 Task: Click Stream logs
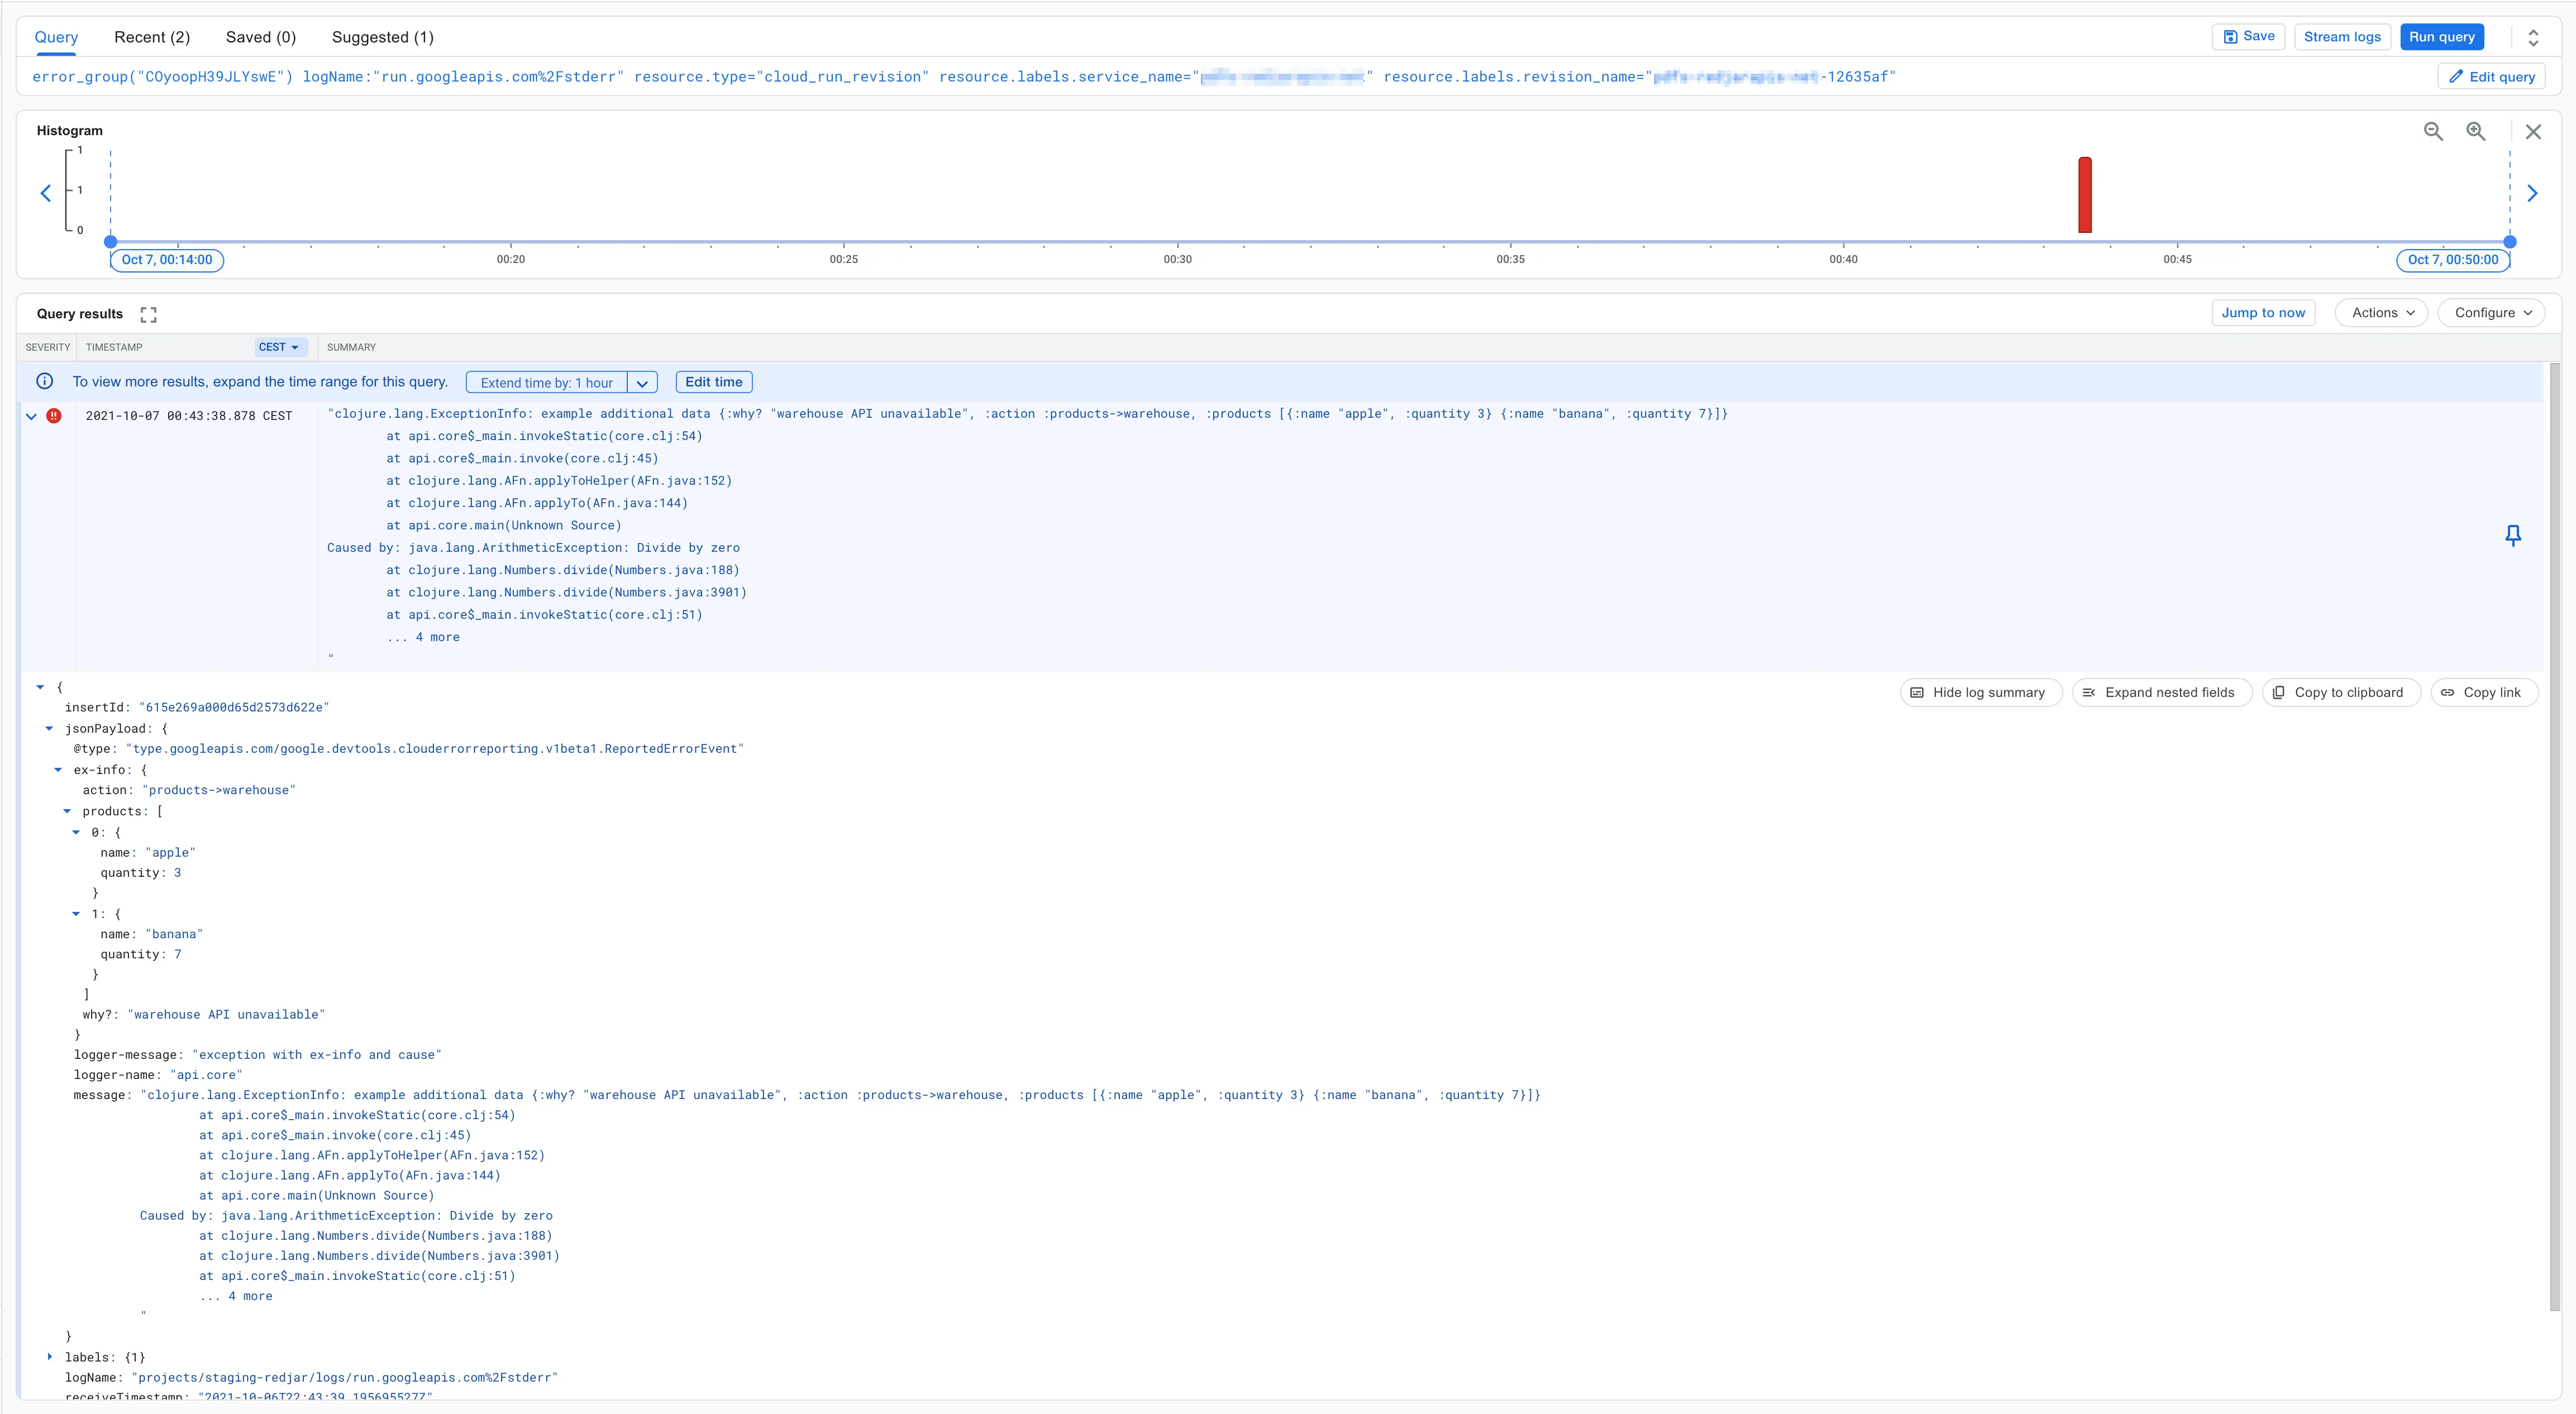(x=2342, y=37)
